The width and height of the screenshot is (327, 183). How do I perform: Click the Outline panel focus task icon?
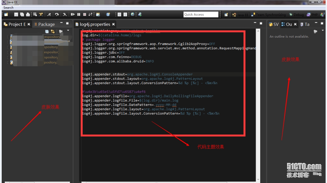(x=315, y=31)
